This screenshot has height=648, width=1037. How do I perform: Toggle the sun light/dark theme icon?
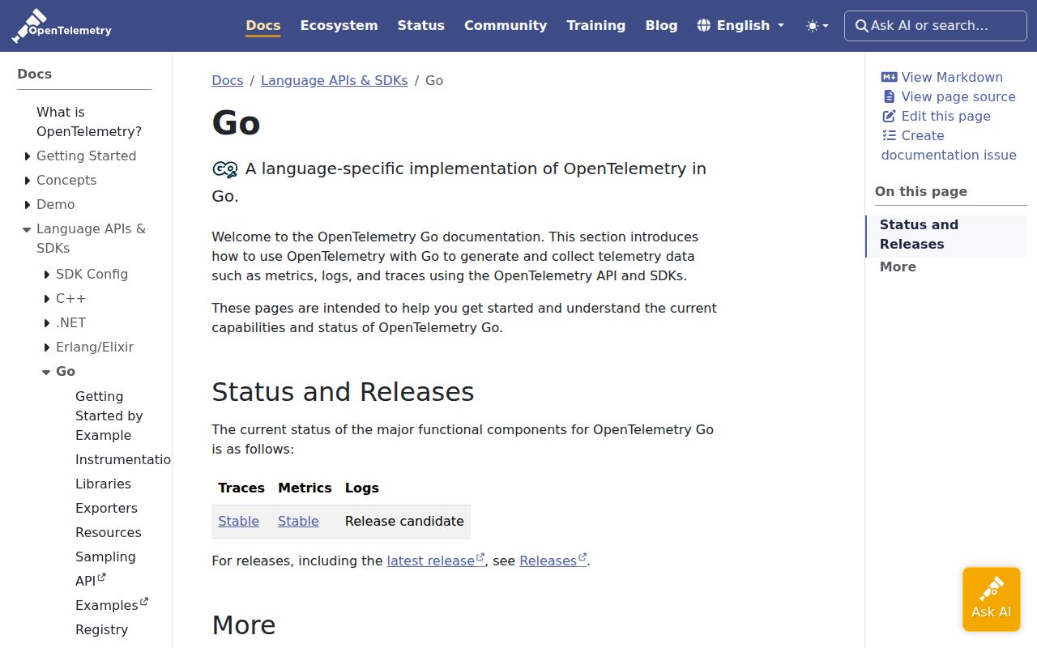point(813,26)
